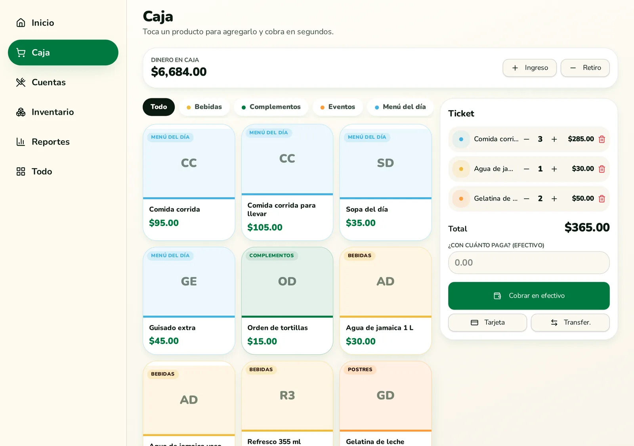Charge ticket with Cobrar en efectivo

coord(529,296)
